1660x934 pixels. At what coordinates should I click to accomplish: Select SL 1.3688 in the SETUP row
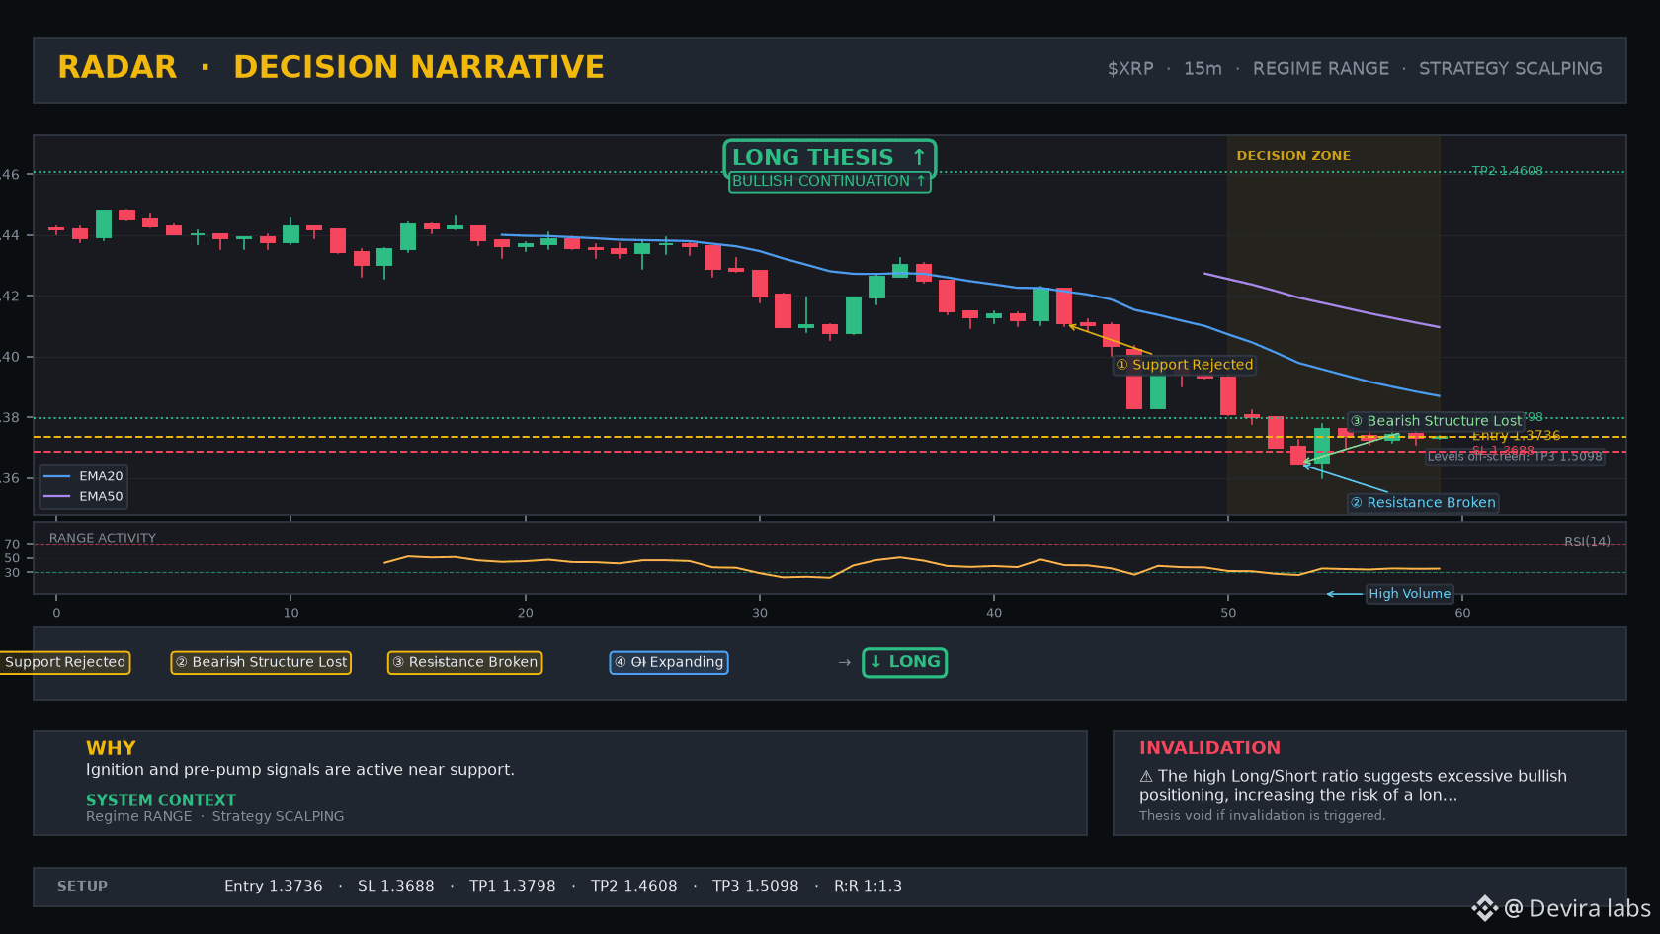[x=396, y=887]
